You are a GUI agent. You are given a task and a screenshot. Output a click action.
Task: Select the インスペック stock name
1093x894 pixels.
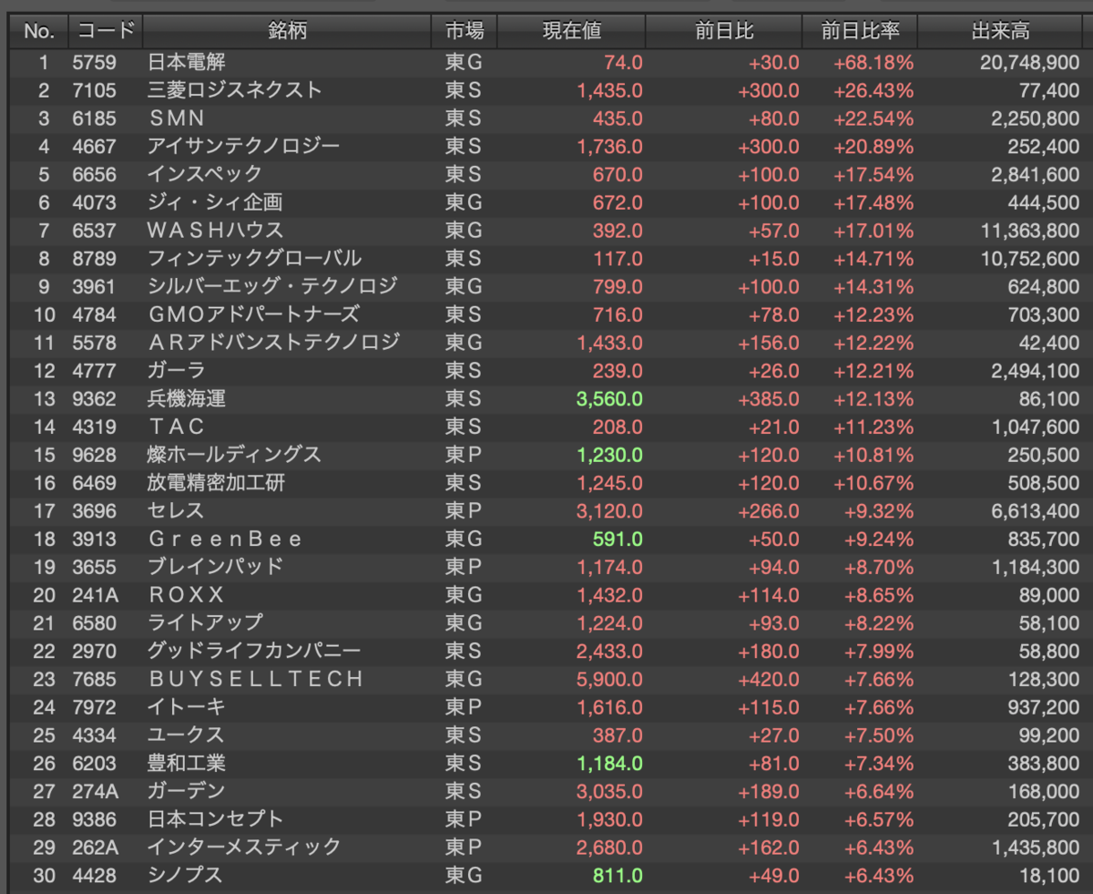click(205, 174)
